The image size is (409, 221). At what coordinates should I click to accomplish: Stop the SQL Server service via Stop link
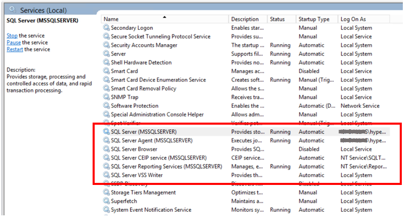click(x=12, y=36)
